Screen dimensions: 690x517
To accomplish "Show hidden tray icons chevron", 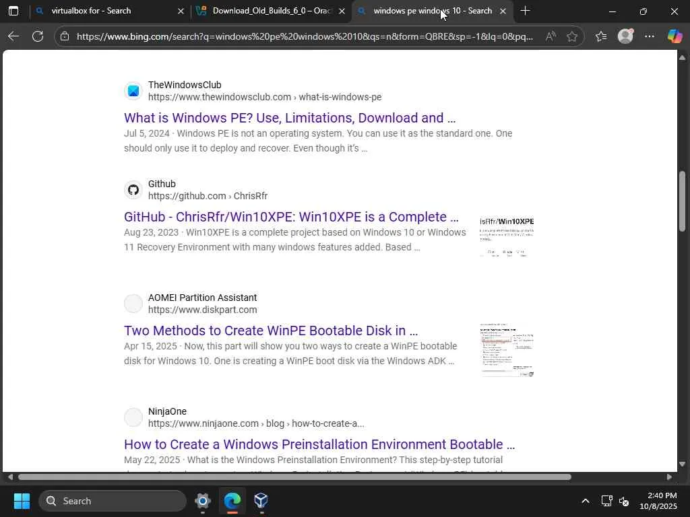I will [x=586, y=501].
